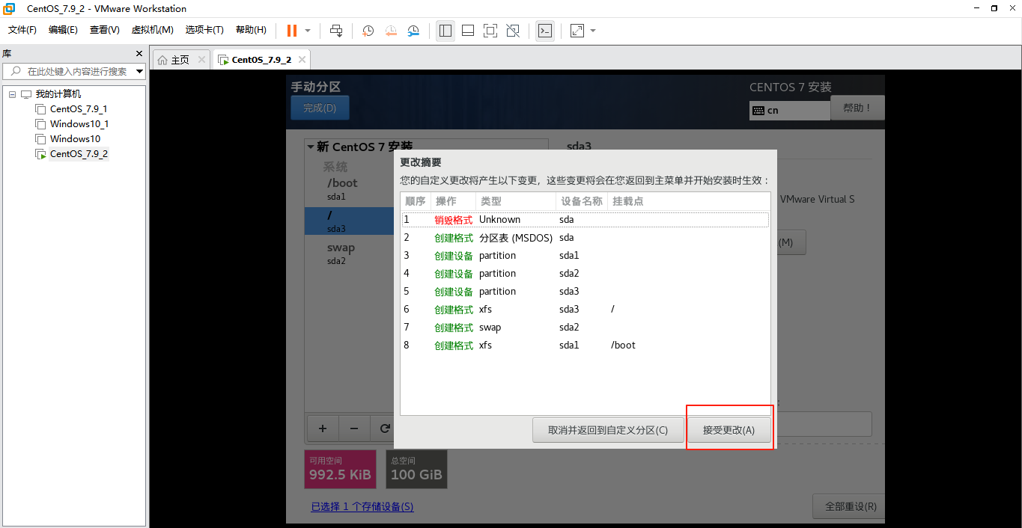
Task: Click the minus remove mount point button
Action: [x=354, y=429]
